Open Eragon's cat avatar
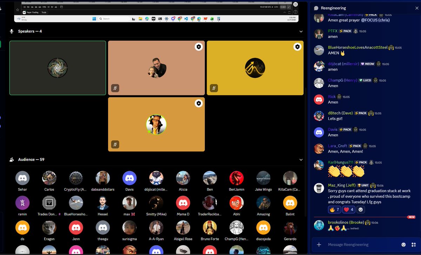 point(49,228)
